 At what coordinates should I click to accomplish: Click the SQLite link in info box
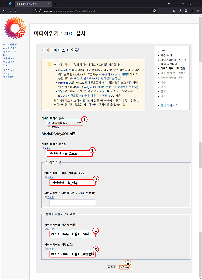pos(62,91)
